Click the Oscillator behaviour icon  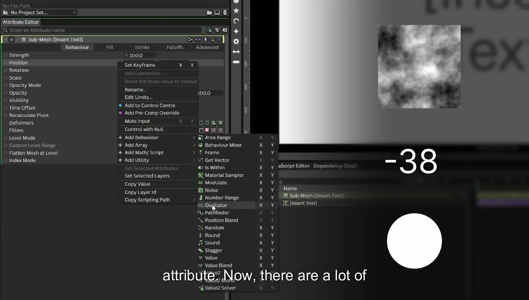(x=201, y=205)
